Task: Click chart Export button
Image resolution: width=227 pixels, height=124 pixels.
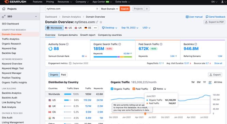Action: [x=215, y=75]
